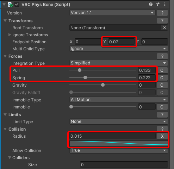Click the Transforms help button
Image resolution: width=174 pixels, height=169 pixels.
[x=162, y=21]
